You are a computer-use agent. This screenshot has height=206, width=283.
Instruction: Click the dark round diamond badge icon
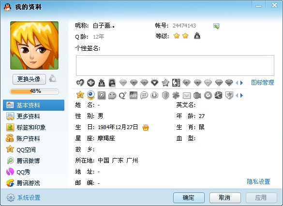point(91,83)
